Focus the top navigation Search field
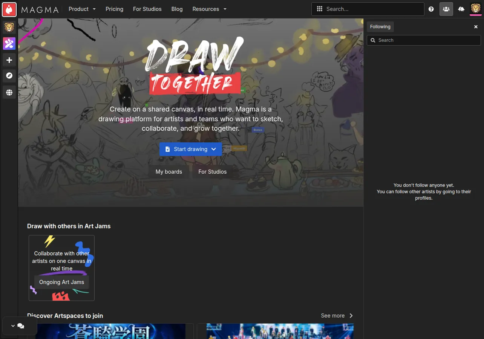 click(x=368, y=9)
